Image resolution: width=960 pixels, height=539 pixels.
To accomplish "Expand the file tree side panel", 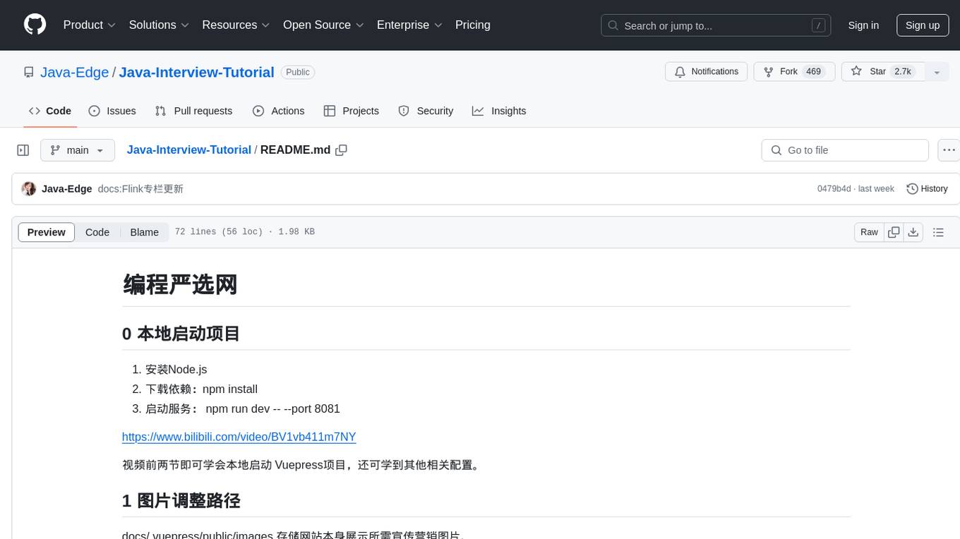I will tap(23, 150).
